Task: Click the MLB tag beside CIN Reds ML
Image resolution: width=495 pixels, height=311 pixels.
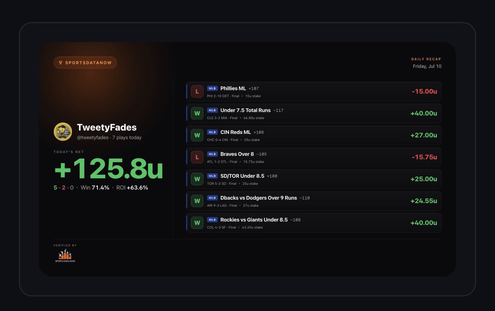Action: (212, 132)
